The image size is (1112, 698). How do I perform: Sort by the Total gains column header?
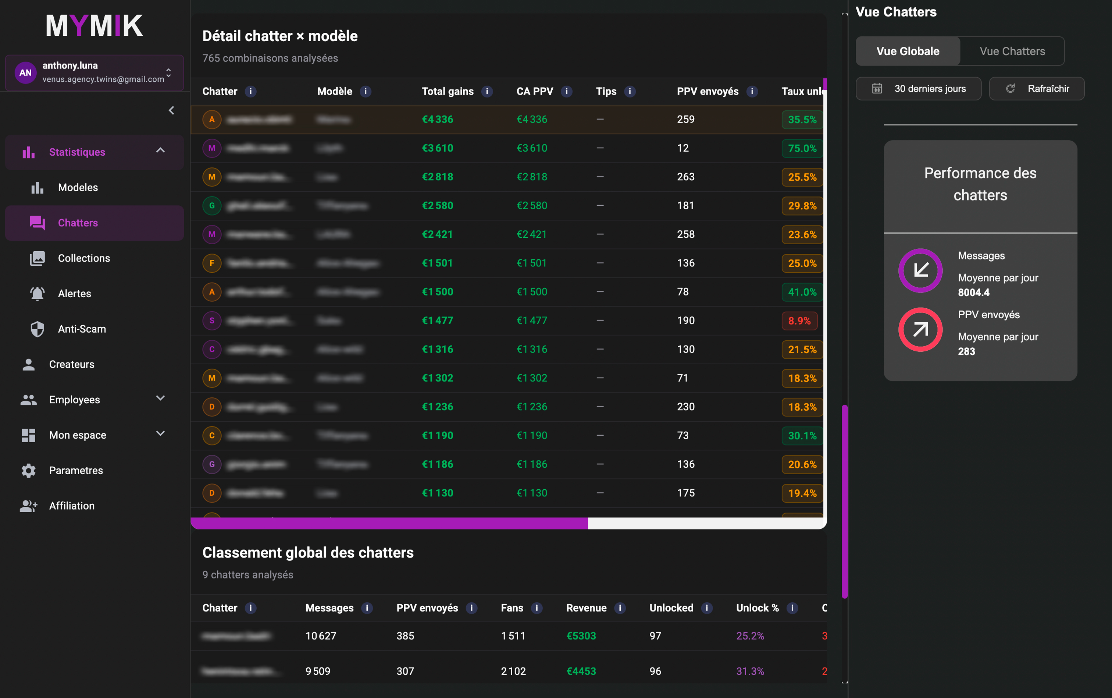coord(448,91)
